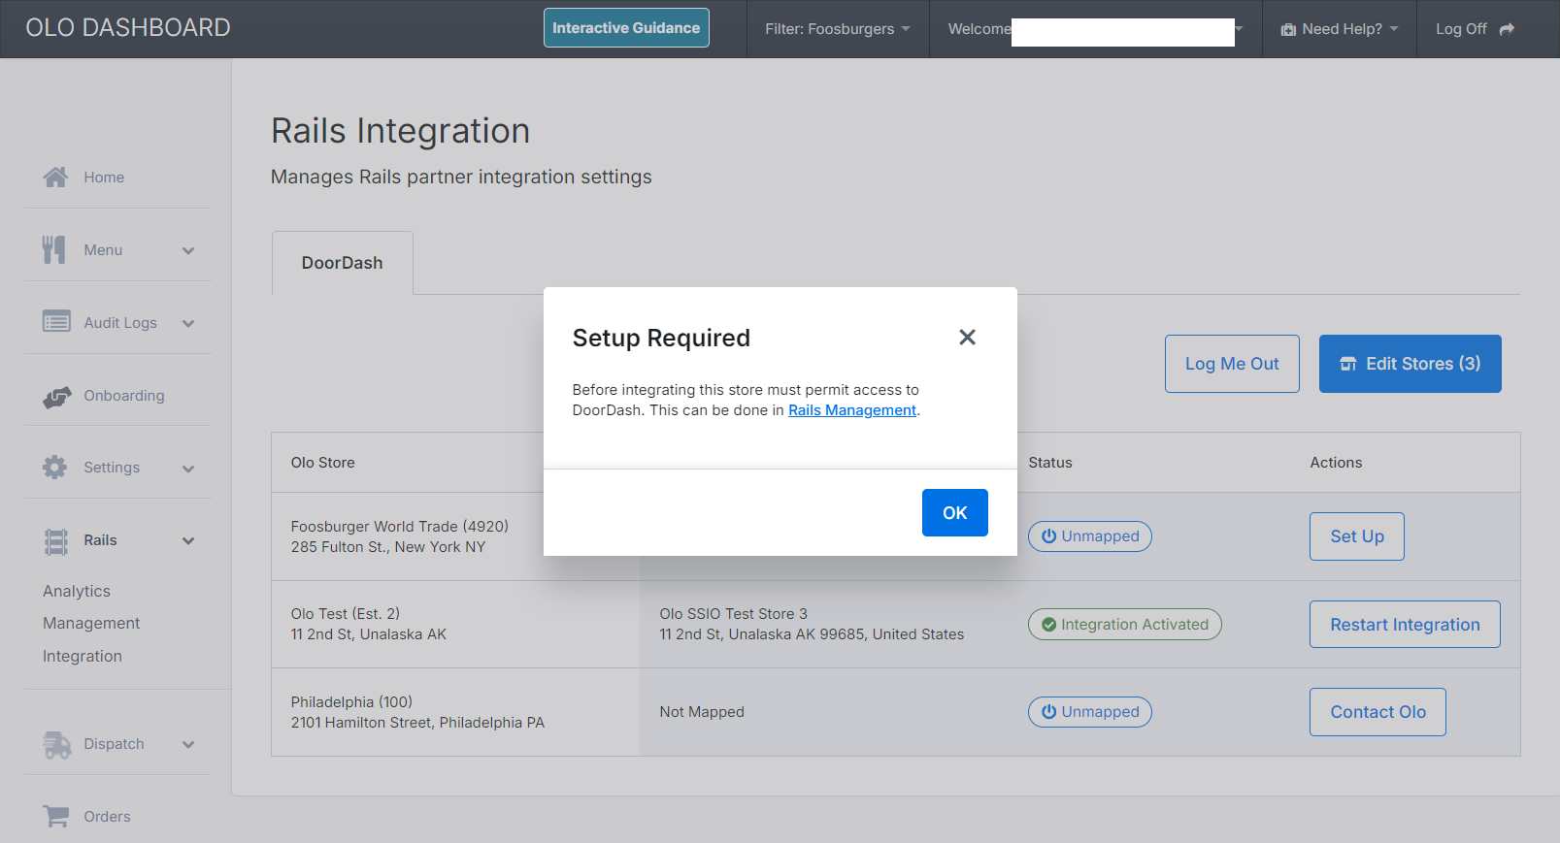The width and height of the screenshot is (1560, 843).
Task: Click the power icon in Foosburger Unmapped badge
Action: pyautogui.click(x=1048, y=536)
